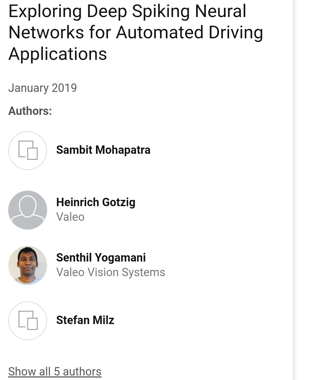The height and width of the screenshot is (380, 323).
Task: Click the Valeo affiliation under Heinrich Gotzig
Action: click(70, 217)
